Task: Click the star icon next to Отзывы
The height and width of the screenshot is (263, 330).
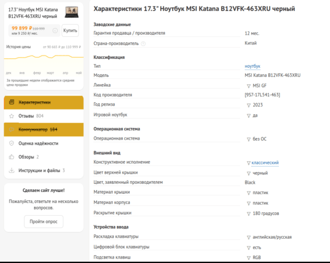Action: (12, 116)
